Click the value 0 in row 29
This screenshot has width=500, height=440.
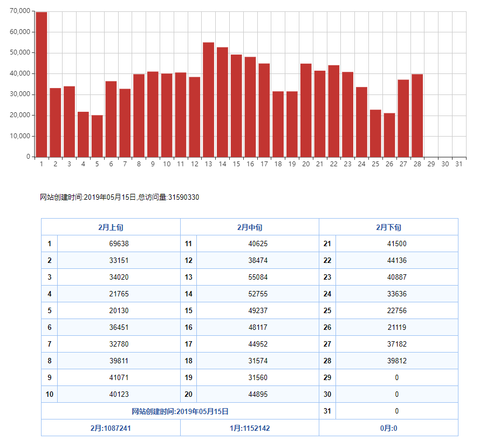click(397, 377)
